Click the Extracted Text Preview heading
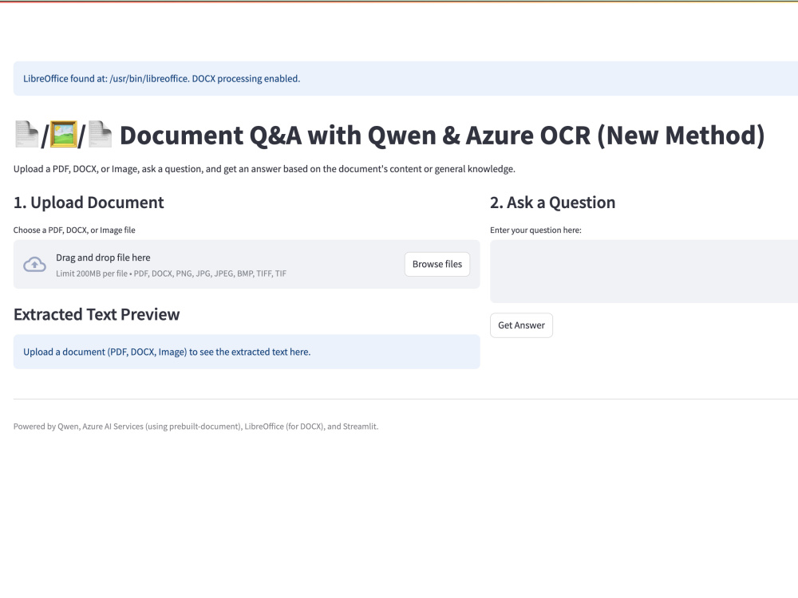 point(97,315)
